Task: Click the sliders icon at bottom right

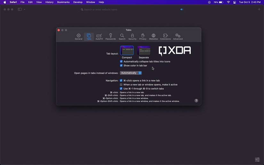Action: pos(257,160)
